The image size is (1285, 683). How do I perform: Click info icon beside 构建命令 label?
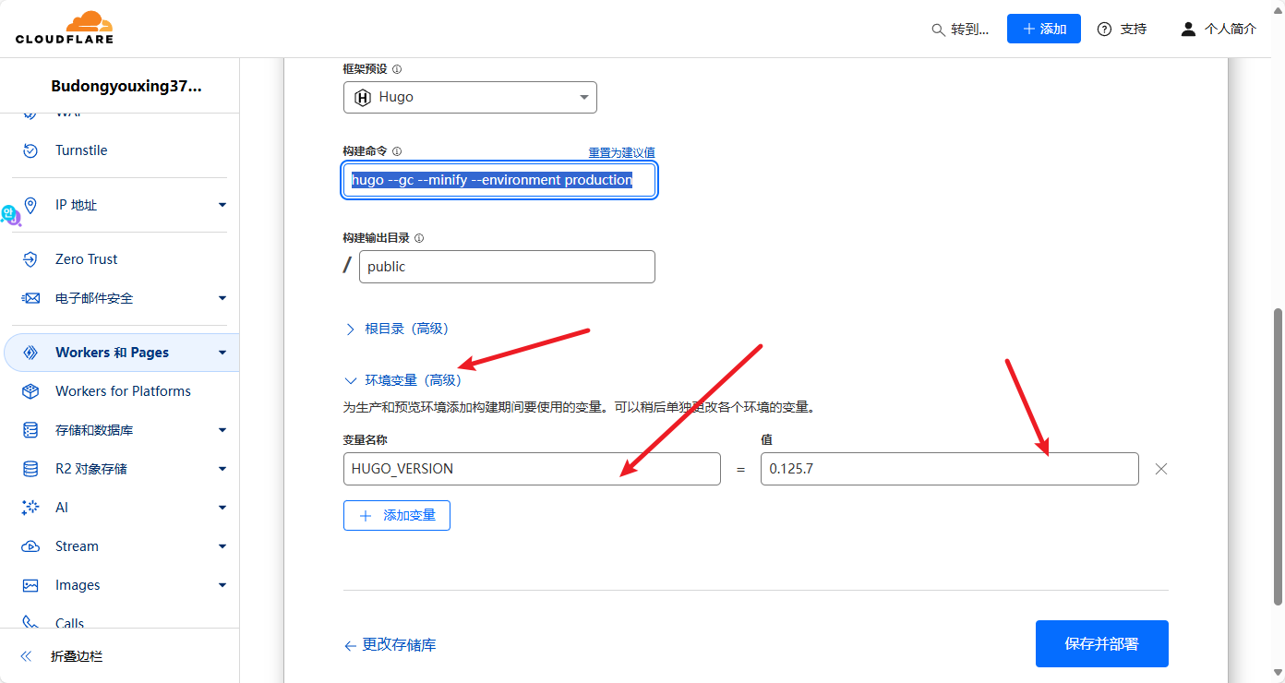(x=397, y=151)
